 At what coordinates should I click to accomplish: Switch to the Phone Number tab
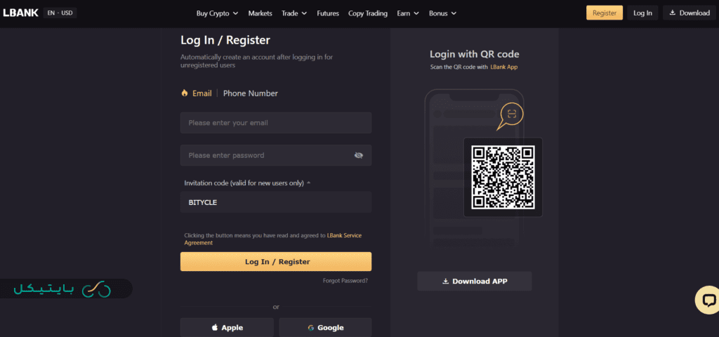251,93
